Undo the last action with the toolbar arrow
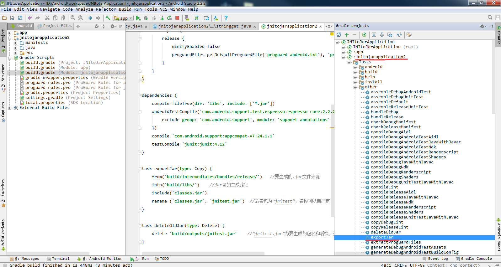501x267 pixels. coord(30,18)
